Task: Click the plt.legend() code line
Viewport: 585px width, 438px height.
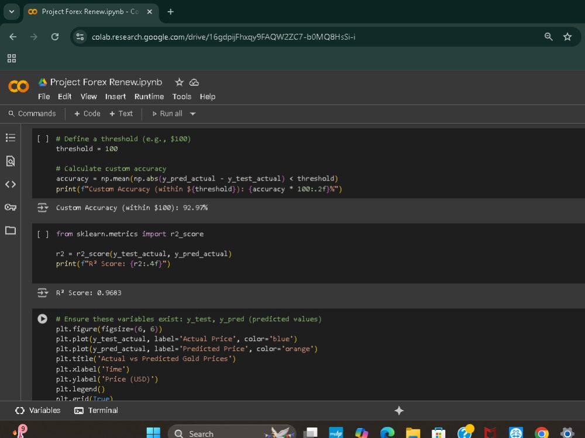Action: 80,389
